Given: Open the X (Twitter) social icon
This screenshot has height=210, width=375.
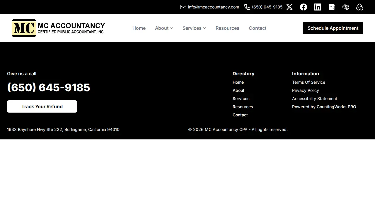Looking at the screenshot, I should (289, 7).
